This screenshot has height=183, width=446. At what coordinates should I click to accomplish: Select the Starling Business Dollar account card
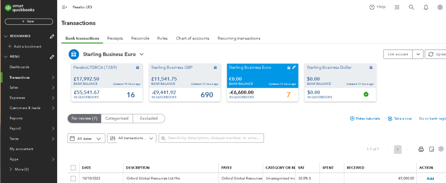340,83
